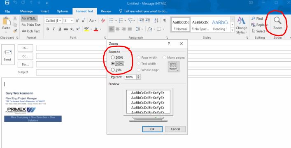The height and width of the screenshot is (148, 291).
Task: Open Change Styles dropdown
Action: tap(242, 25)
